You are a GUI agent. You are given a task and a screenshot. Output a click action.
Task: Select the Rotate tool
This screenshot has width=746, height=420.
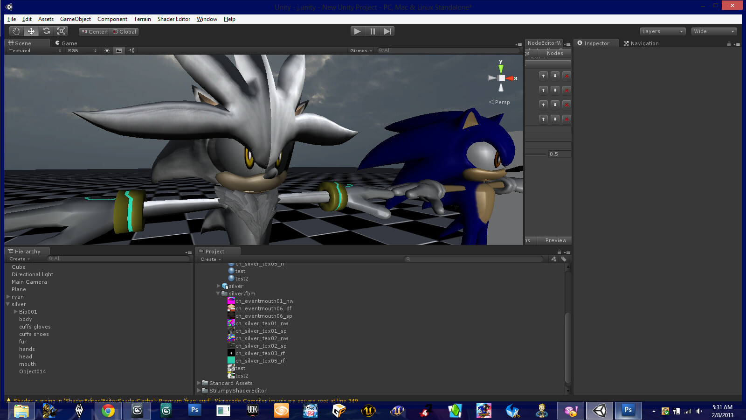(46, 31)
